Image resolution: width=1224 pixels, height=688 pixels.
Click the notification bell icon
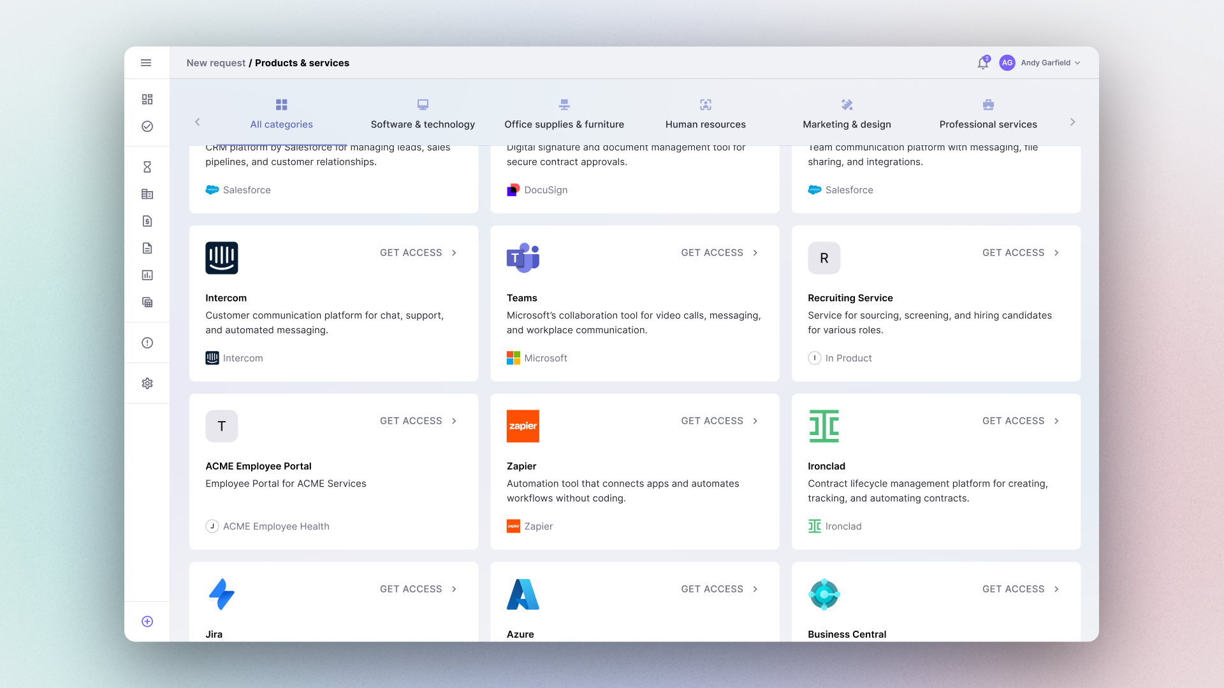coord(982,63)
